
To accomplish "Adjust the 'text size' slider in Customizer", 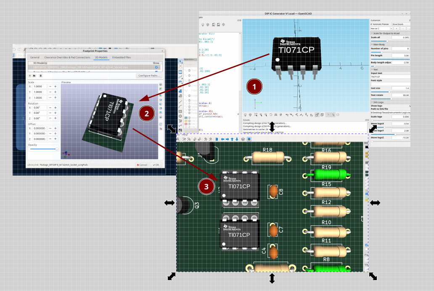I will pyautogui.click(x=391, y=92).
